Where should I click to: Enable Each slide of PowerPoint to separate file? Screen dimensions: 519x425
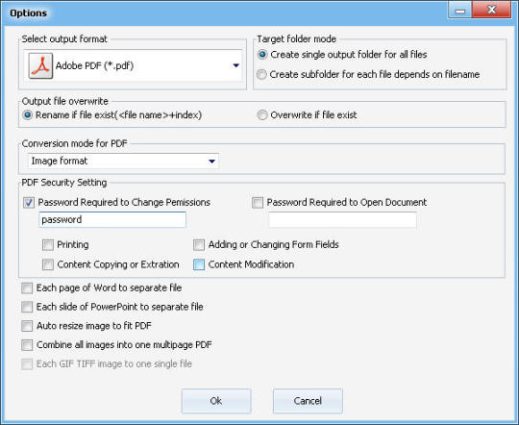(27, 307)
